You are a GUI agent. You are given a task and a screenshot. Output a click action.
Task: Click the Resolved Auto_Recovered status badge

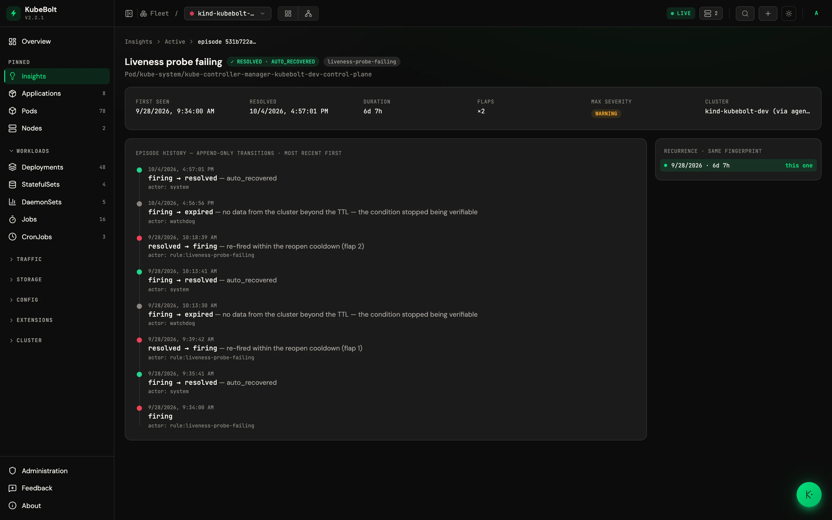[273, 62]
